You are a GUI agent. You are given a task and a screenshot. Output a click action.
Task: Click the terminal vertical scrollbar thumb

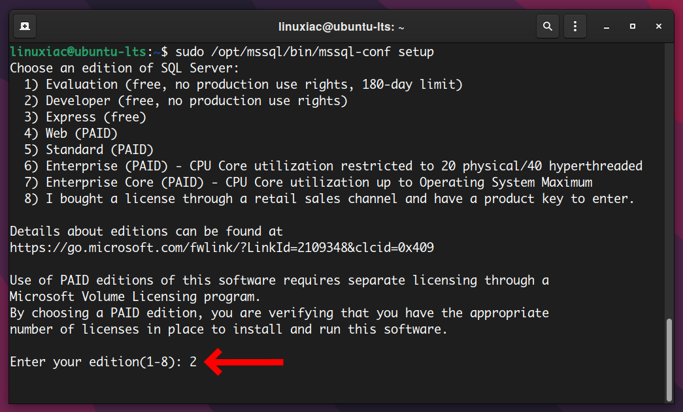pos(669,360)
